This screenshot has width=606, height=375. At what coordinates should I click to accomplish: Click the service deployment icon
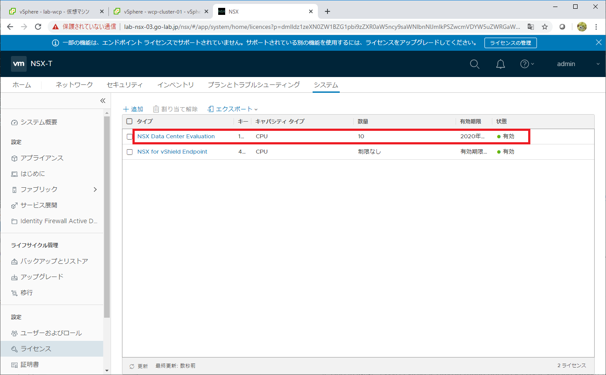click(x=14, y=205)
